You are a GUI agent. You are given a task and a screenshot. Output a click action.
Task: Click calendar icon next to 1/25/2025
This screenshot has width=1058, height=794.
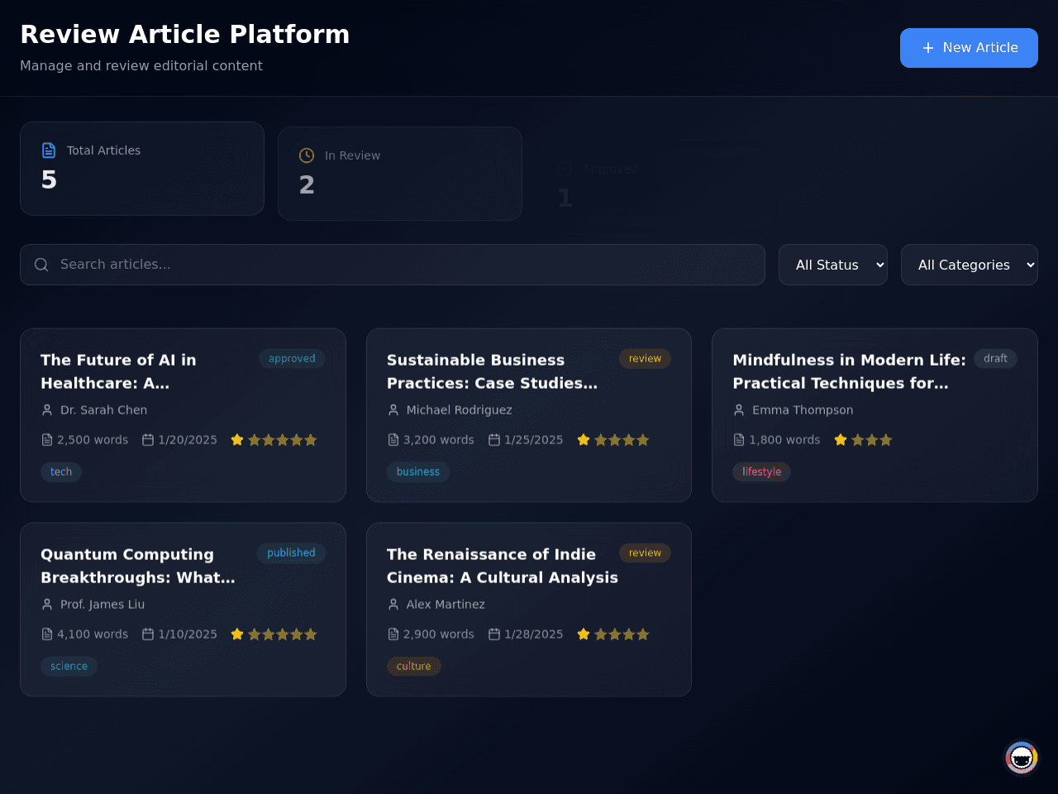[494, 440]
